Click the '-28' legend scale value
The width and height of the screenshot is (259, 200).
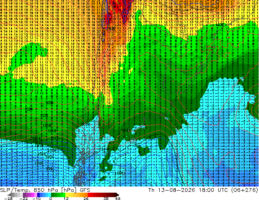click(x=8, y=198)
